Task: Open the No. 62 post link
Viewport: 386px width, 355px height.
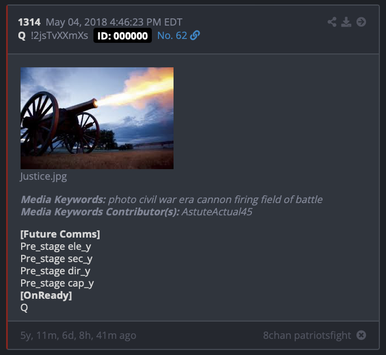Action: point(172,36)
